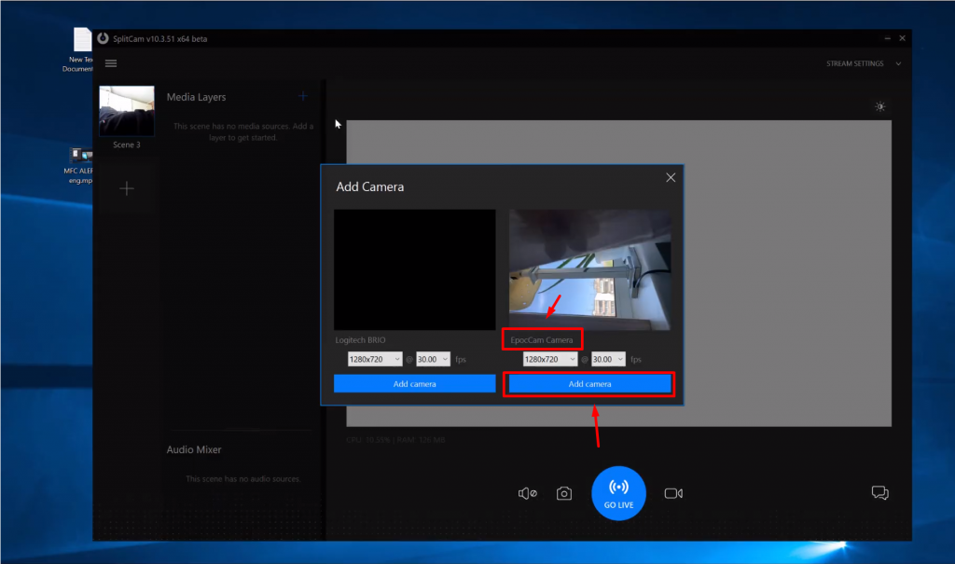Open the SplitCam hamburger menu

111,63
